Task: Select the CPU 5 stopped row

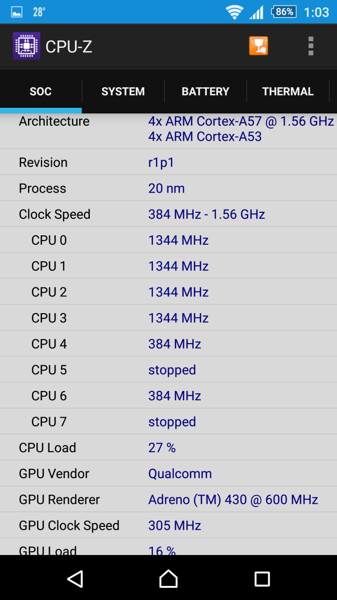Action: coord(168,370)
